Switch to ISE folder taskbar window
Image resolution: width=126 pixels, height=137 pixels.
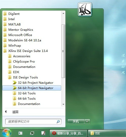pyautogui.click(x=107, y=133)
